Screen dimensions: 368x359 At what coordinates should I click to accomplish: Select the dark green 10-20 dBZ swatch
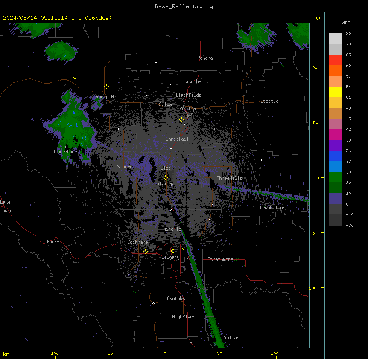click(336, 188)
